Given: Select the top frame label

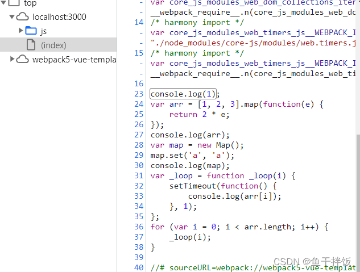Looking at the screenshot, I should click(30, 3).
